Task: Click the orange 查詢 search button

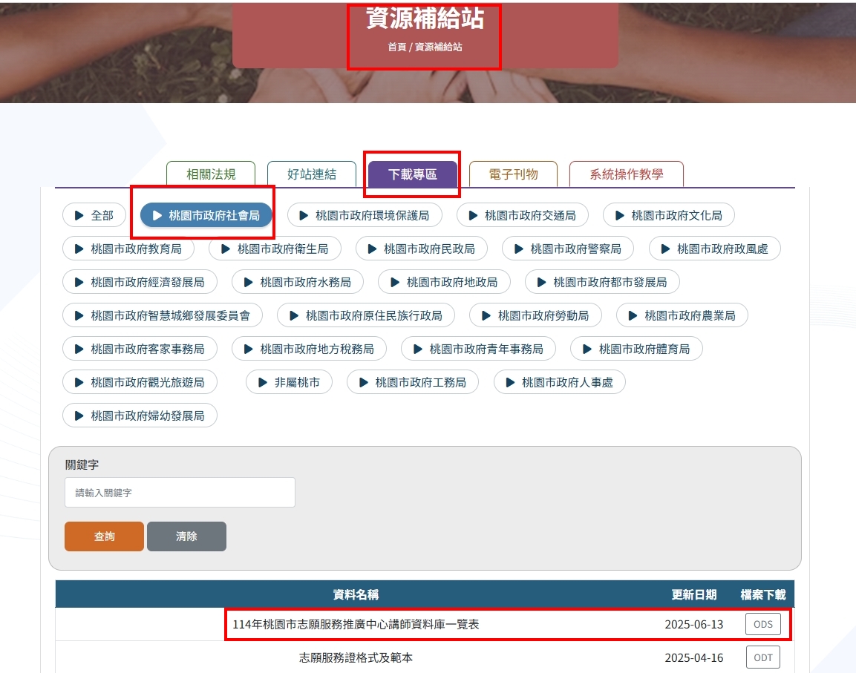Action: [x=104, y=536]
